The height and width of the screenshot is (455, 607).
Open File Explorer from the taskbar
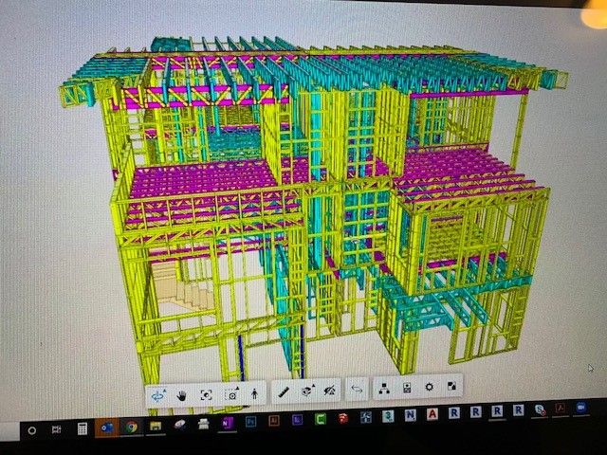coord(156,426)
